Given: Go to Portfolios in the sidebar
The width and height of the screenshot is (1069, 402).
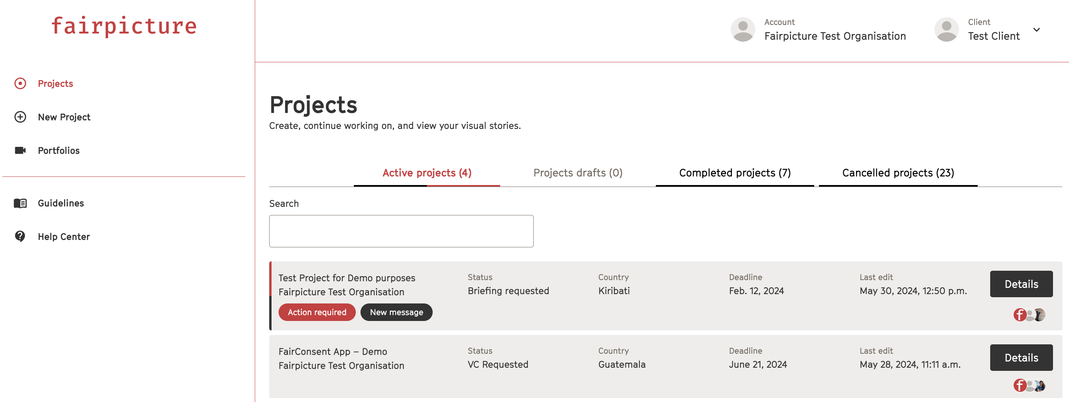Looking at the screenshot, I should [x=59, y=150].
